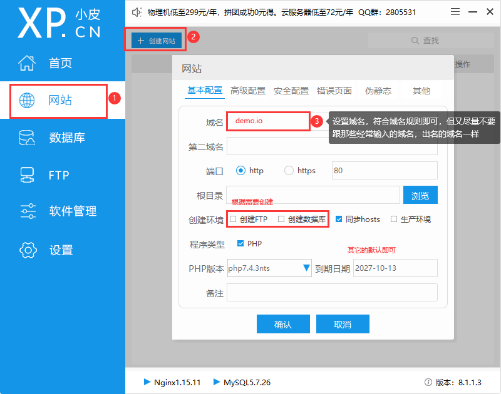Click the globe website icon
501x394 pixels.
click(27, 100)
